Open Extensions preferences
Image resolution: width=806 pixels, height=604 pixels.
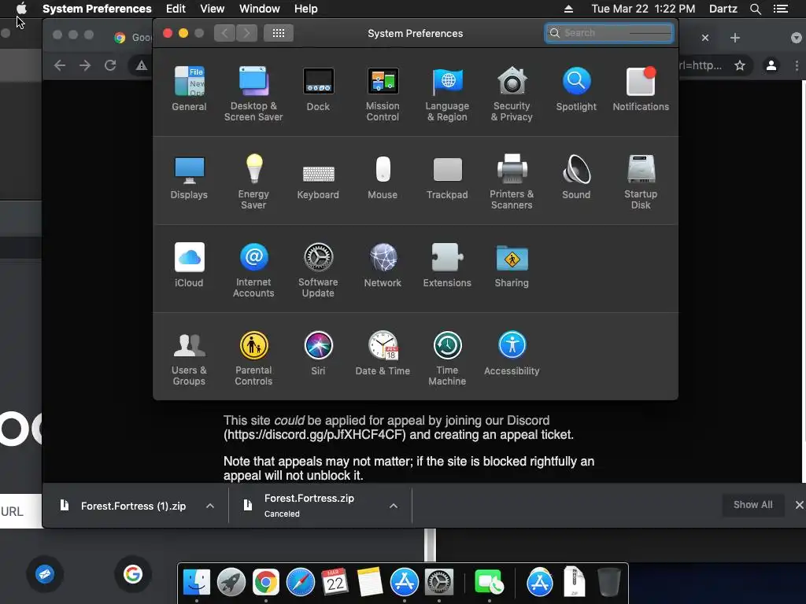(x=447, y=265)
